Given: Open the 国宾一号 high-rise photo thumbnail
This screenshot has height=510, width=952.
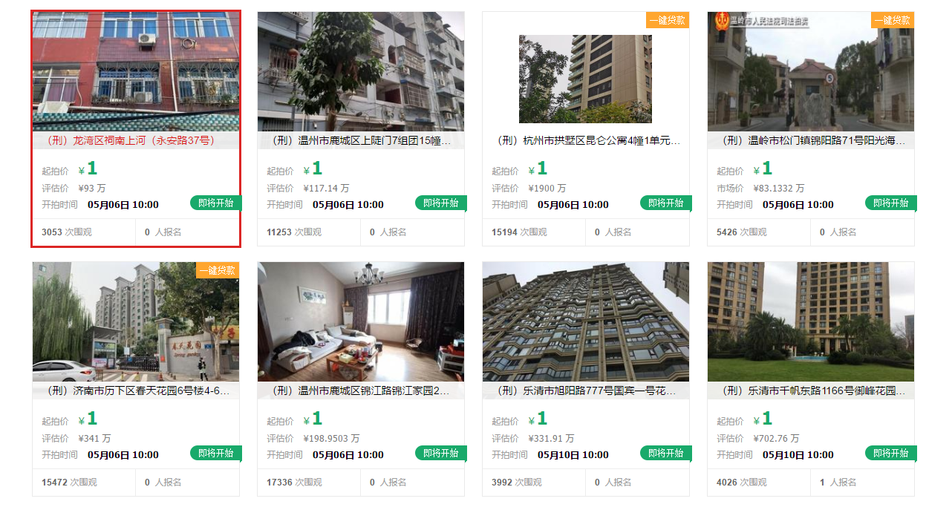Looking at the screenshot, I should point(586,321).
